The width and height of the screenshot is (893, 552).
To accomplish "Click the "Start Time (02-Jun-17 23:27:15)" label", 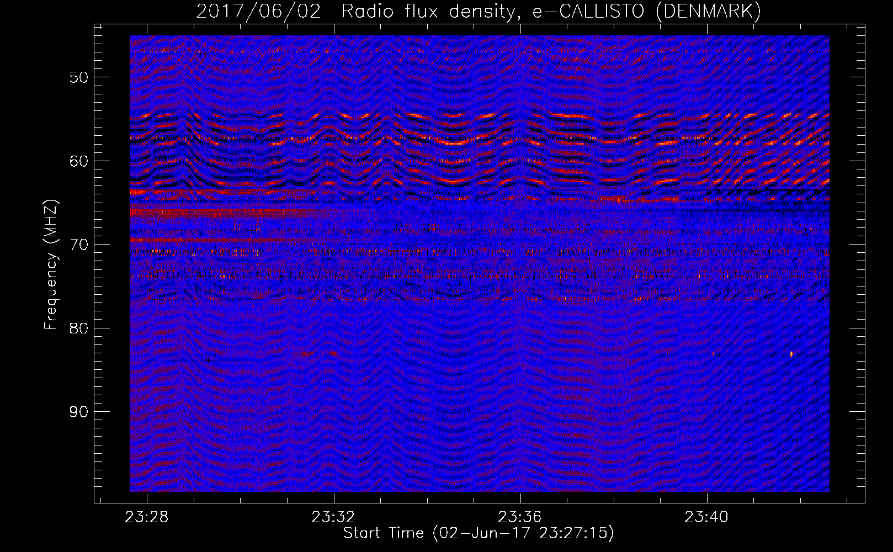I will 479,533.
